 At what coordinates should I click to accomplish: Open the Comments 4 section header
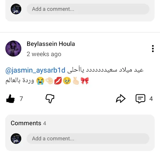click(28, 123)
